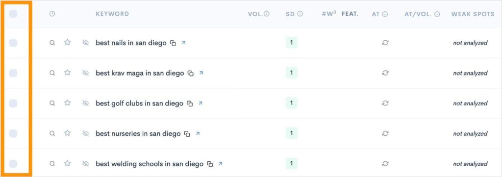Click the SD badge for best nails in san diego
The width and height of the screenshot is (502, 177).
pos(291,43)
